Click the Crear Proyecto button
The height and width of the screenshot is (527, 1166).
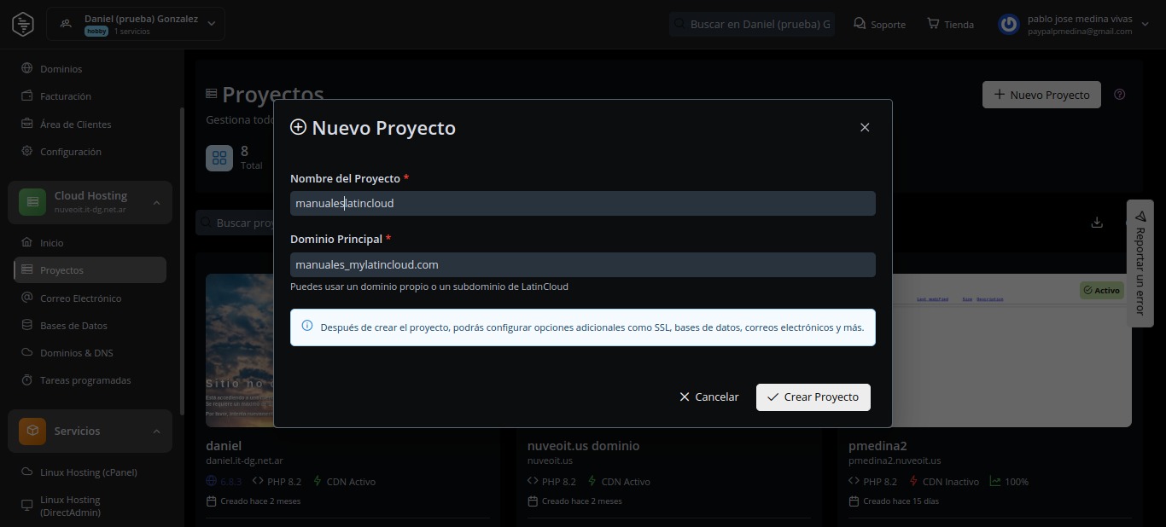pos(813,397)
